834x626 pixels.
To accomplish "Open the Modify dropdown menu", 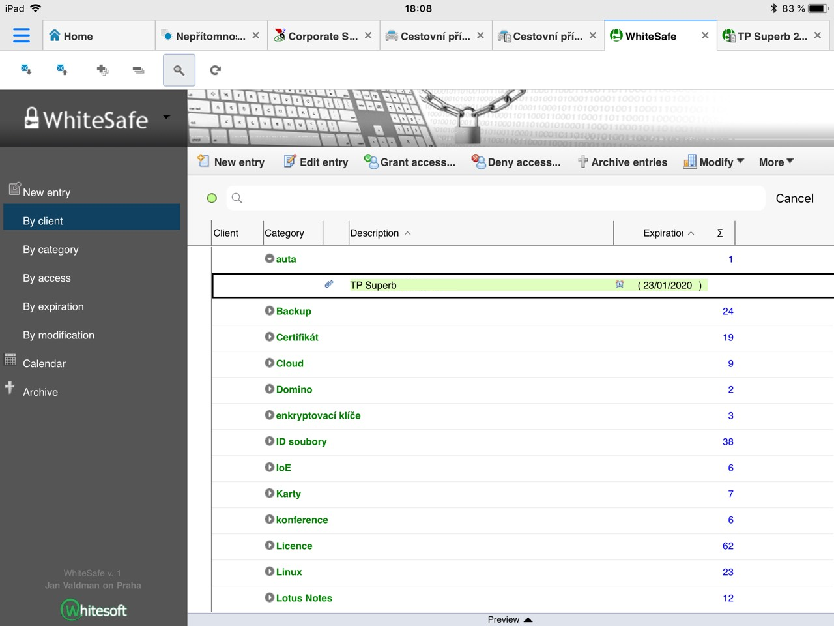I will pyautogui.click(x=713, y=162).
